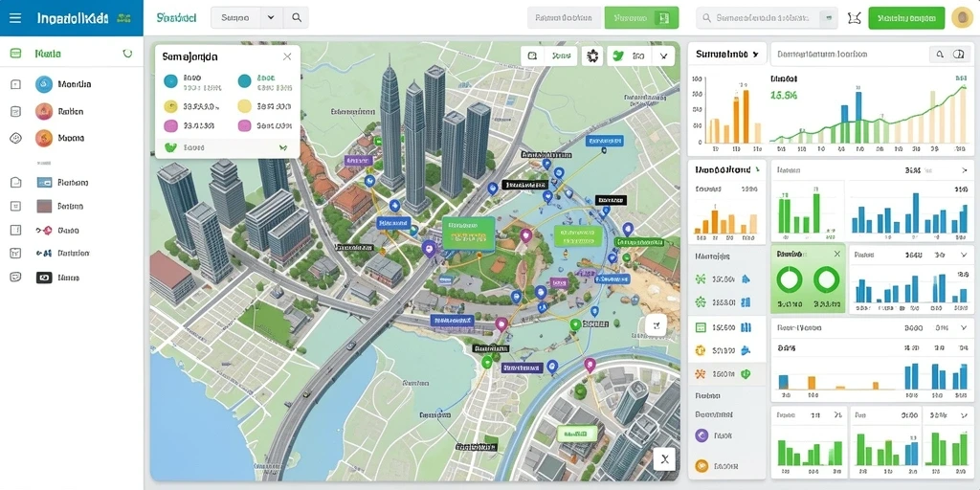
Task: Click the green shield icon in the highlighted list row
Action: tap(746, 374)
